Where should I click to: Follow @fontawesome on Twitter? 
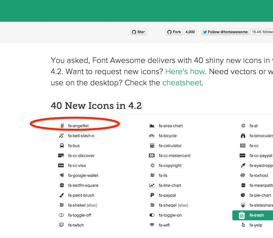[225, 32]
